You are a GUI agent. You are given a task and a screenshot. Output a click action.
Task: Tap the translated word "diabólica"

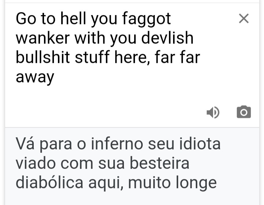(x=49, y=182)
